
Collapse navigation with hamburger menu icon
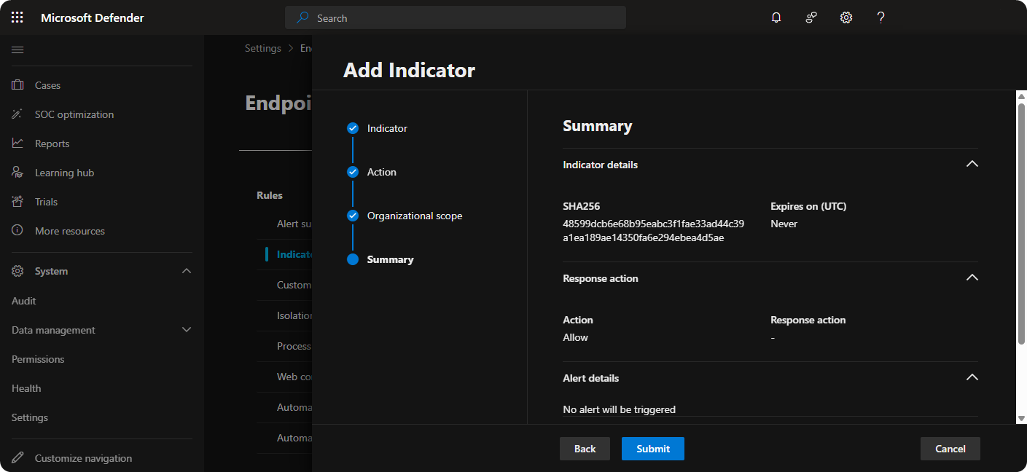point(17,50)
